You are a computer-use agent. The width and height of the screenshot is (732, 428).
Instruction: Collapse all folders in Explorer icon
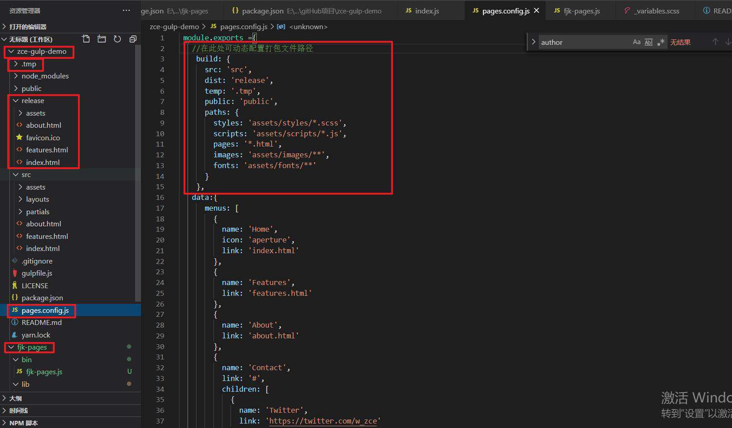pyautogui.click(x=133, y=39)
